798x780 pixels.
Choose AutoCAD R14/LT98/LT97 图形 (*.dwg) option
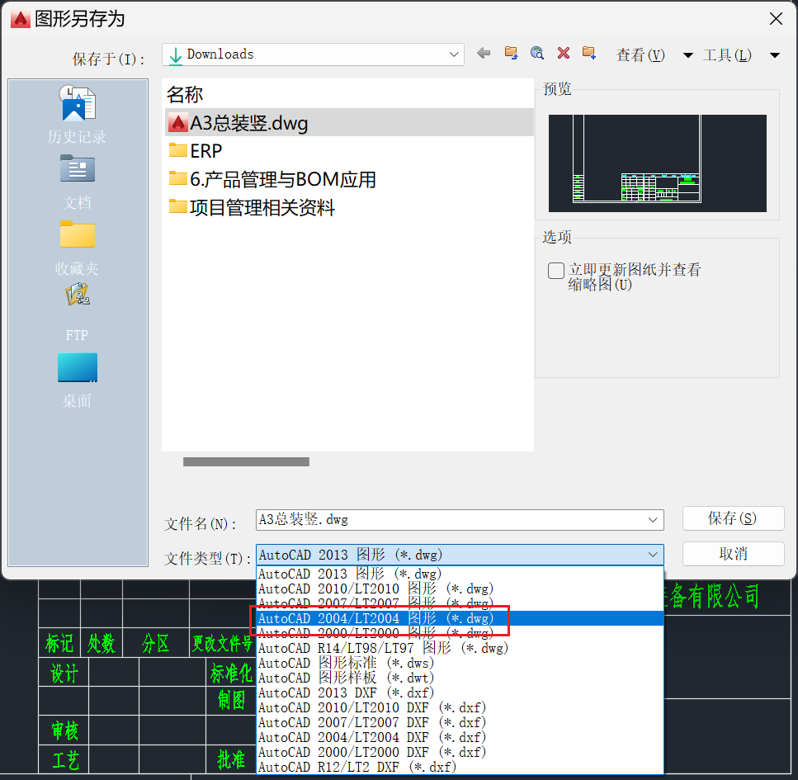(460, 648)
